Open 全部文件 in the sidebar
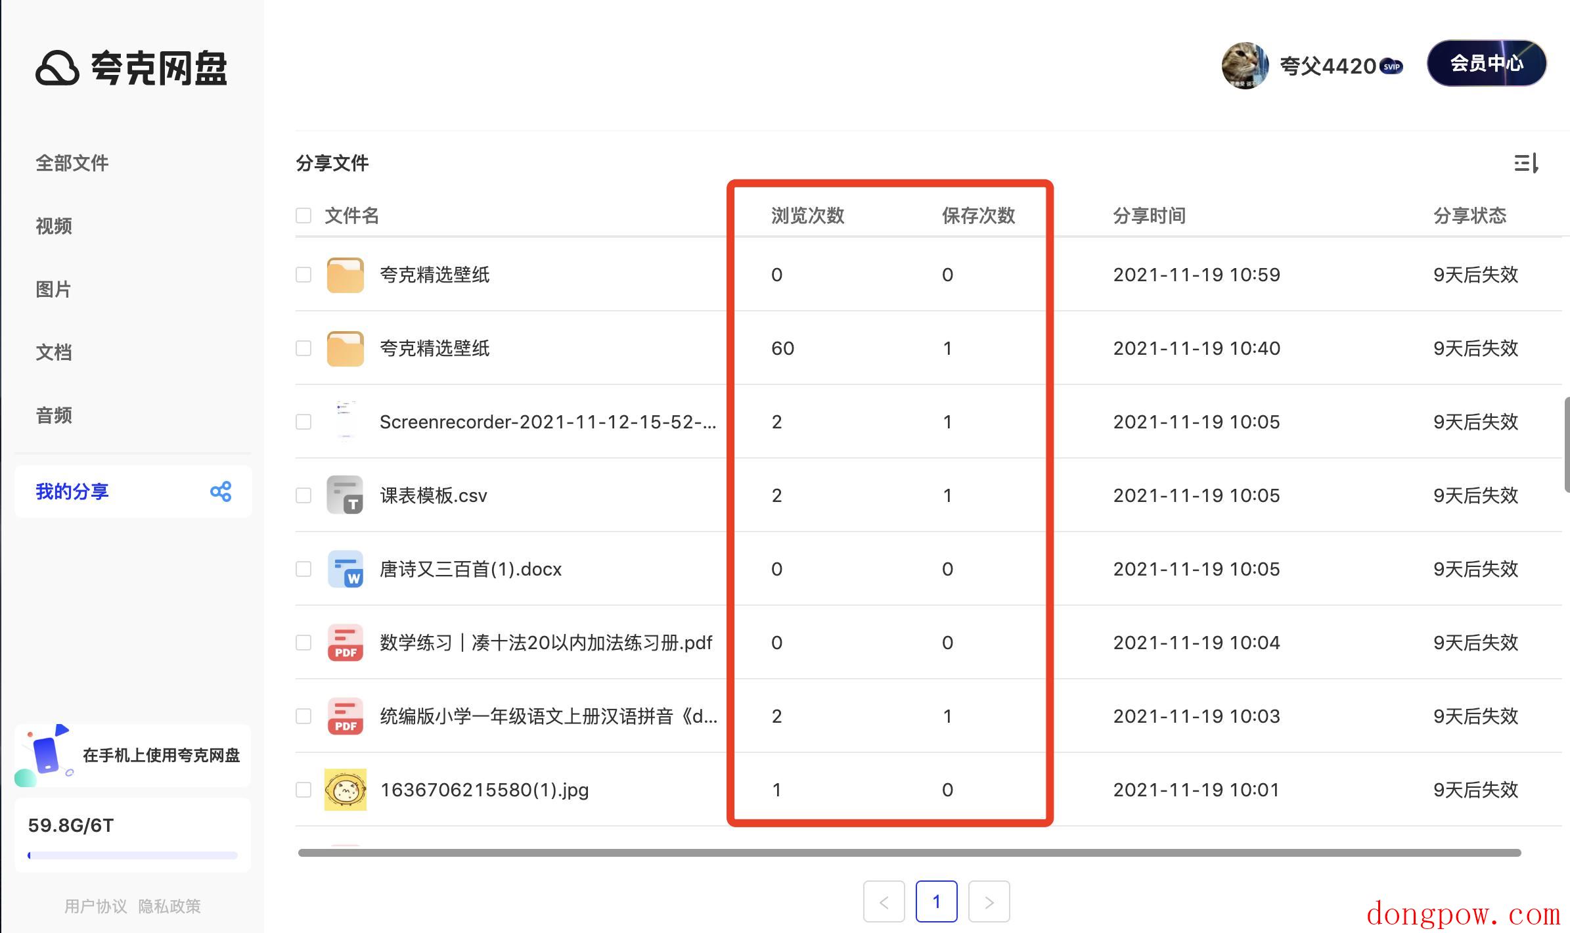 point(72,163)
